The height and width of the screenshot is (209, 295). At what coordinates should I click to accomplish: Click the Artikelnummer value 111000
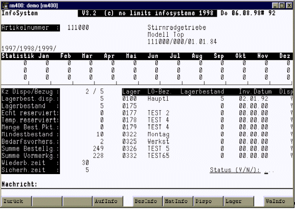[78, 28]
